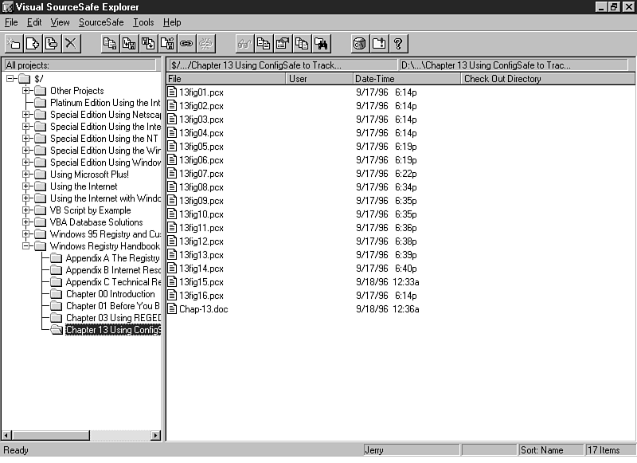637x463 pixels.
Task: Select the file 13fig16.pcx
Action: [x=201, y=296]
